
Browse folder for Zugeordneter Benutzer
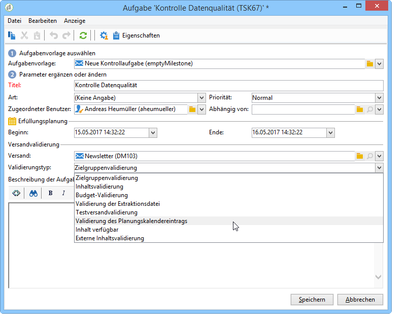[x=192, y=109]
